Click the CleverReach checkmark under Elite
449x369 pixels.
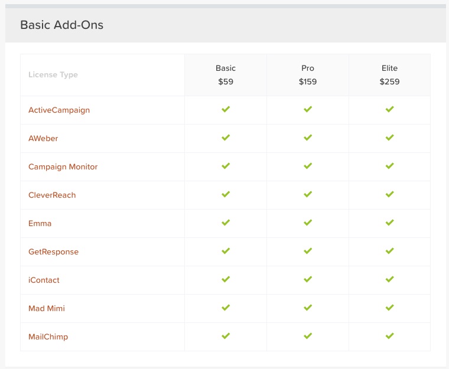tap(390, 194)
